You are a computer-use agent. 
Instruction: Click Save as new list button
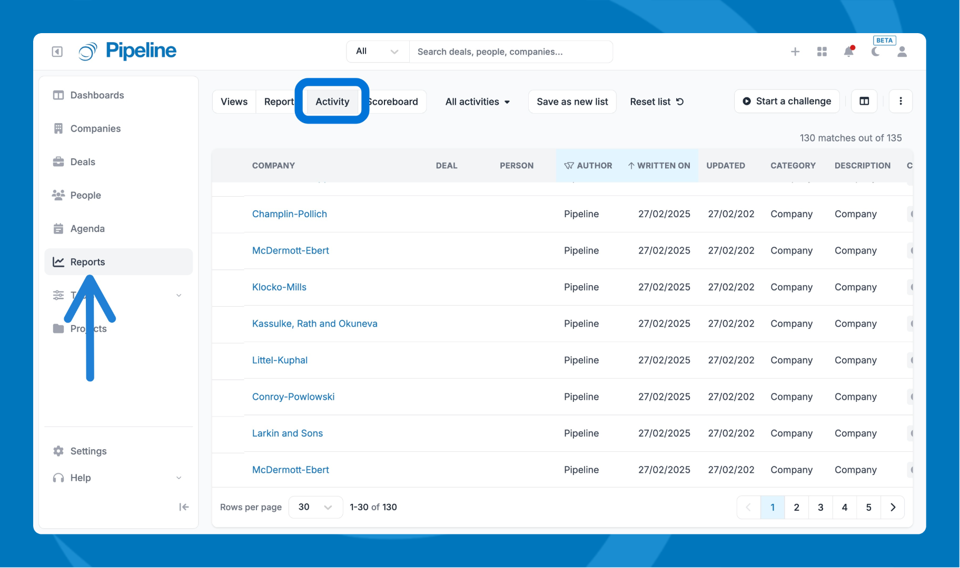(572, 102)
